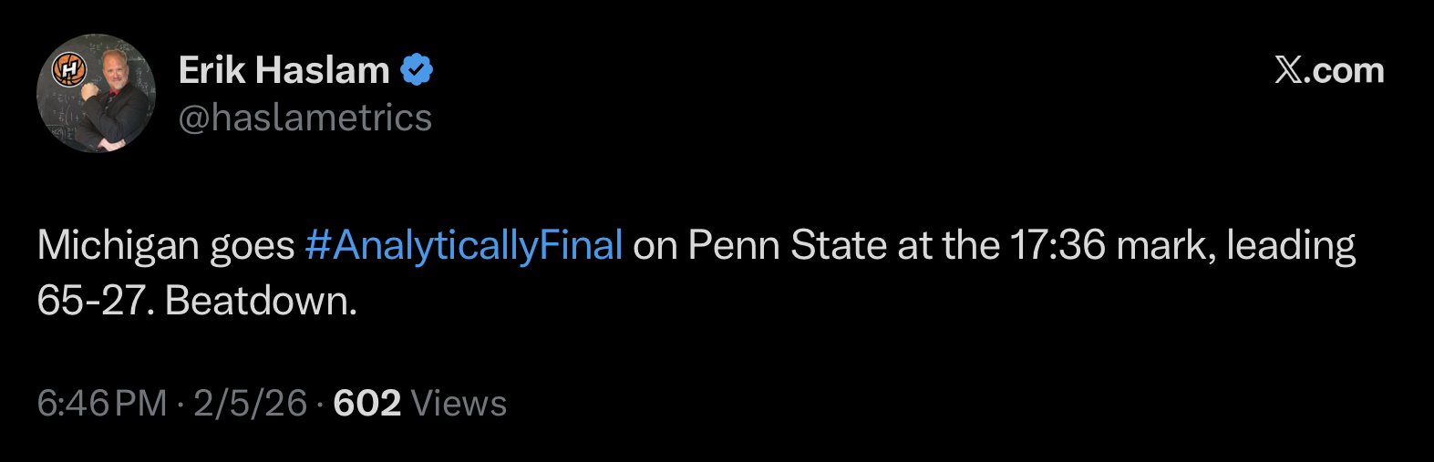Click the X logo icon

click(x=1288, y=70)
